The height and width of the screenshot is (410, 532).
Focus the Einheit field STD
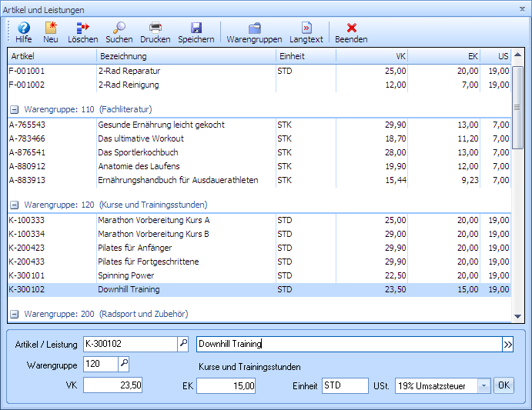[x=345, y=386]
